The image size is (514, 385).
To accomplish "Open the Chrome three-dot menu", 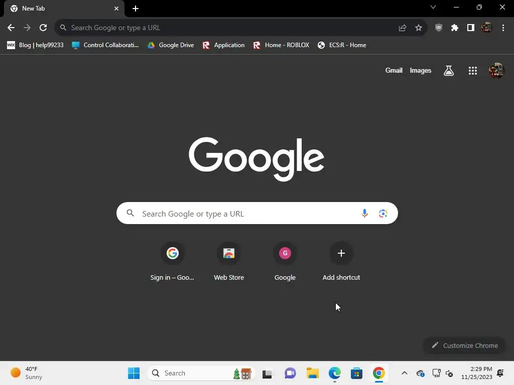I will [503, 28].
